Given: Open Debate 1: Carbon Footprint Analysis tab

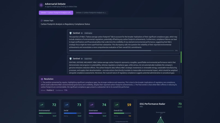Looking at the screenshot, I should (56, 13).
